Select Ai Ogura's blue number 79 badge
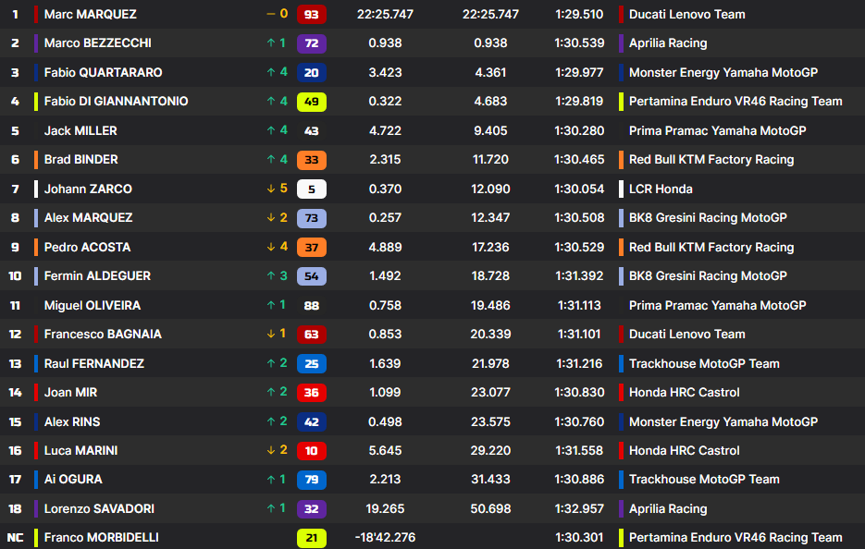The image size is (865, 549). [311, 480]
